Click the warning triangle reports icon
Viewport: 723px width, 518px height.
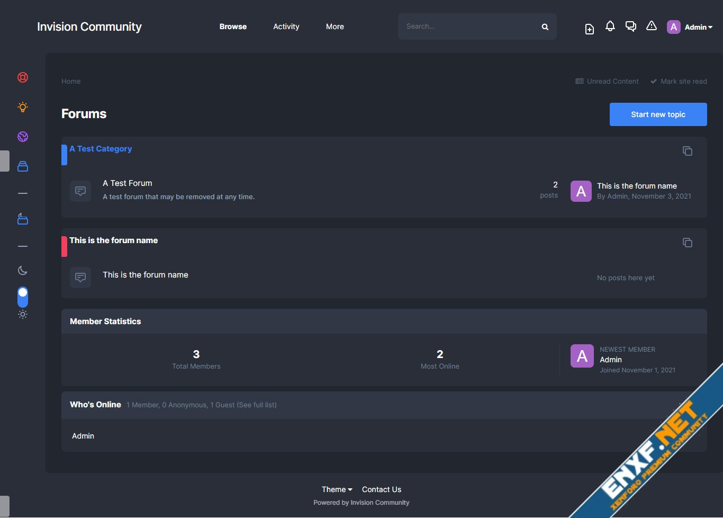tap(652, 26)
